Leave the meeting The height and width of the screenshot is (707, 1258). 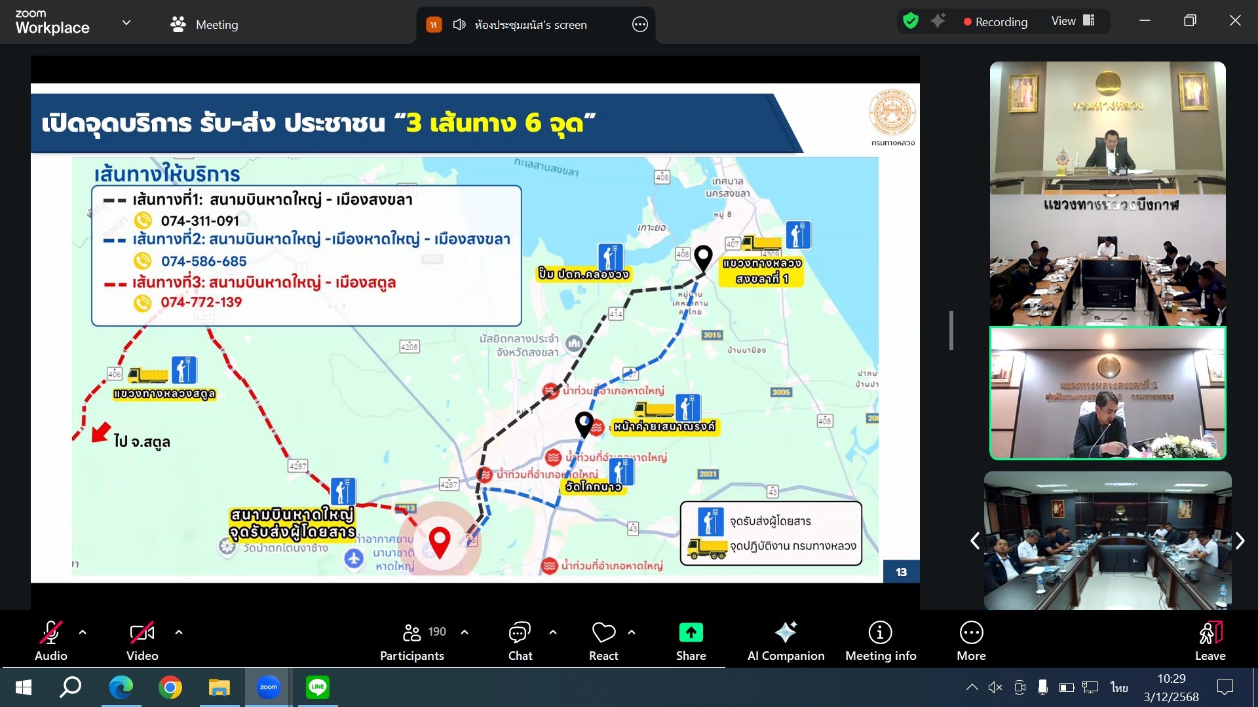[x=1210, y=640]
